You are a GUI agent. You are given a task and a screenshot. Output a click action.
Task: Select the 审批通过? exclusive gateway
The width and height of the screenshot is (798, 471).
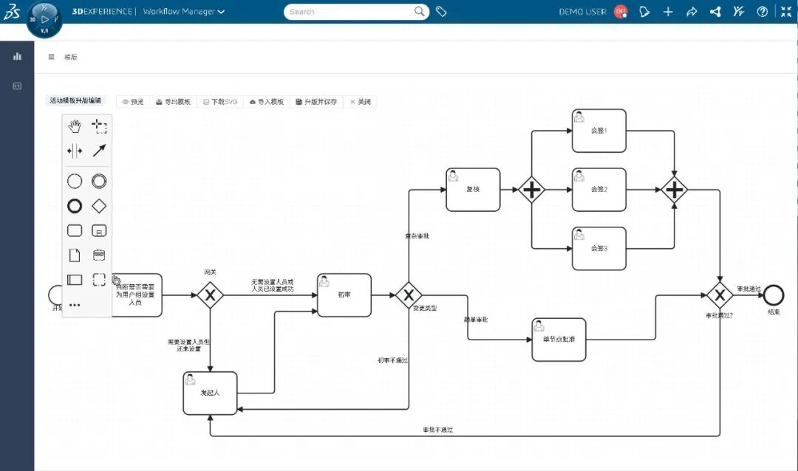coord(720,295)
